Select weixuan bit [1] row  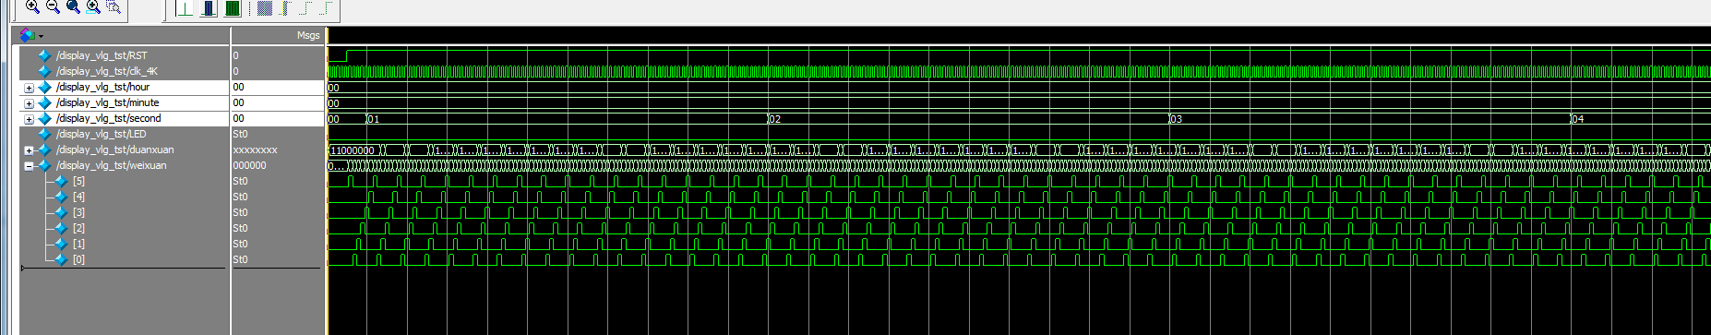(78, 244)
